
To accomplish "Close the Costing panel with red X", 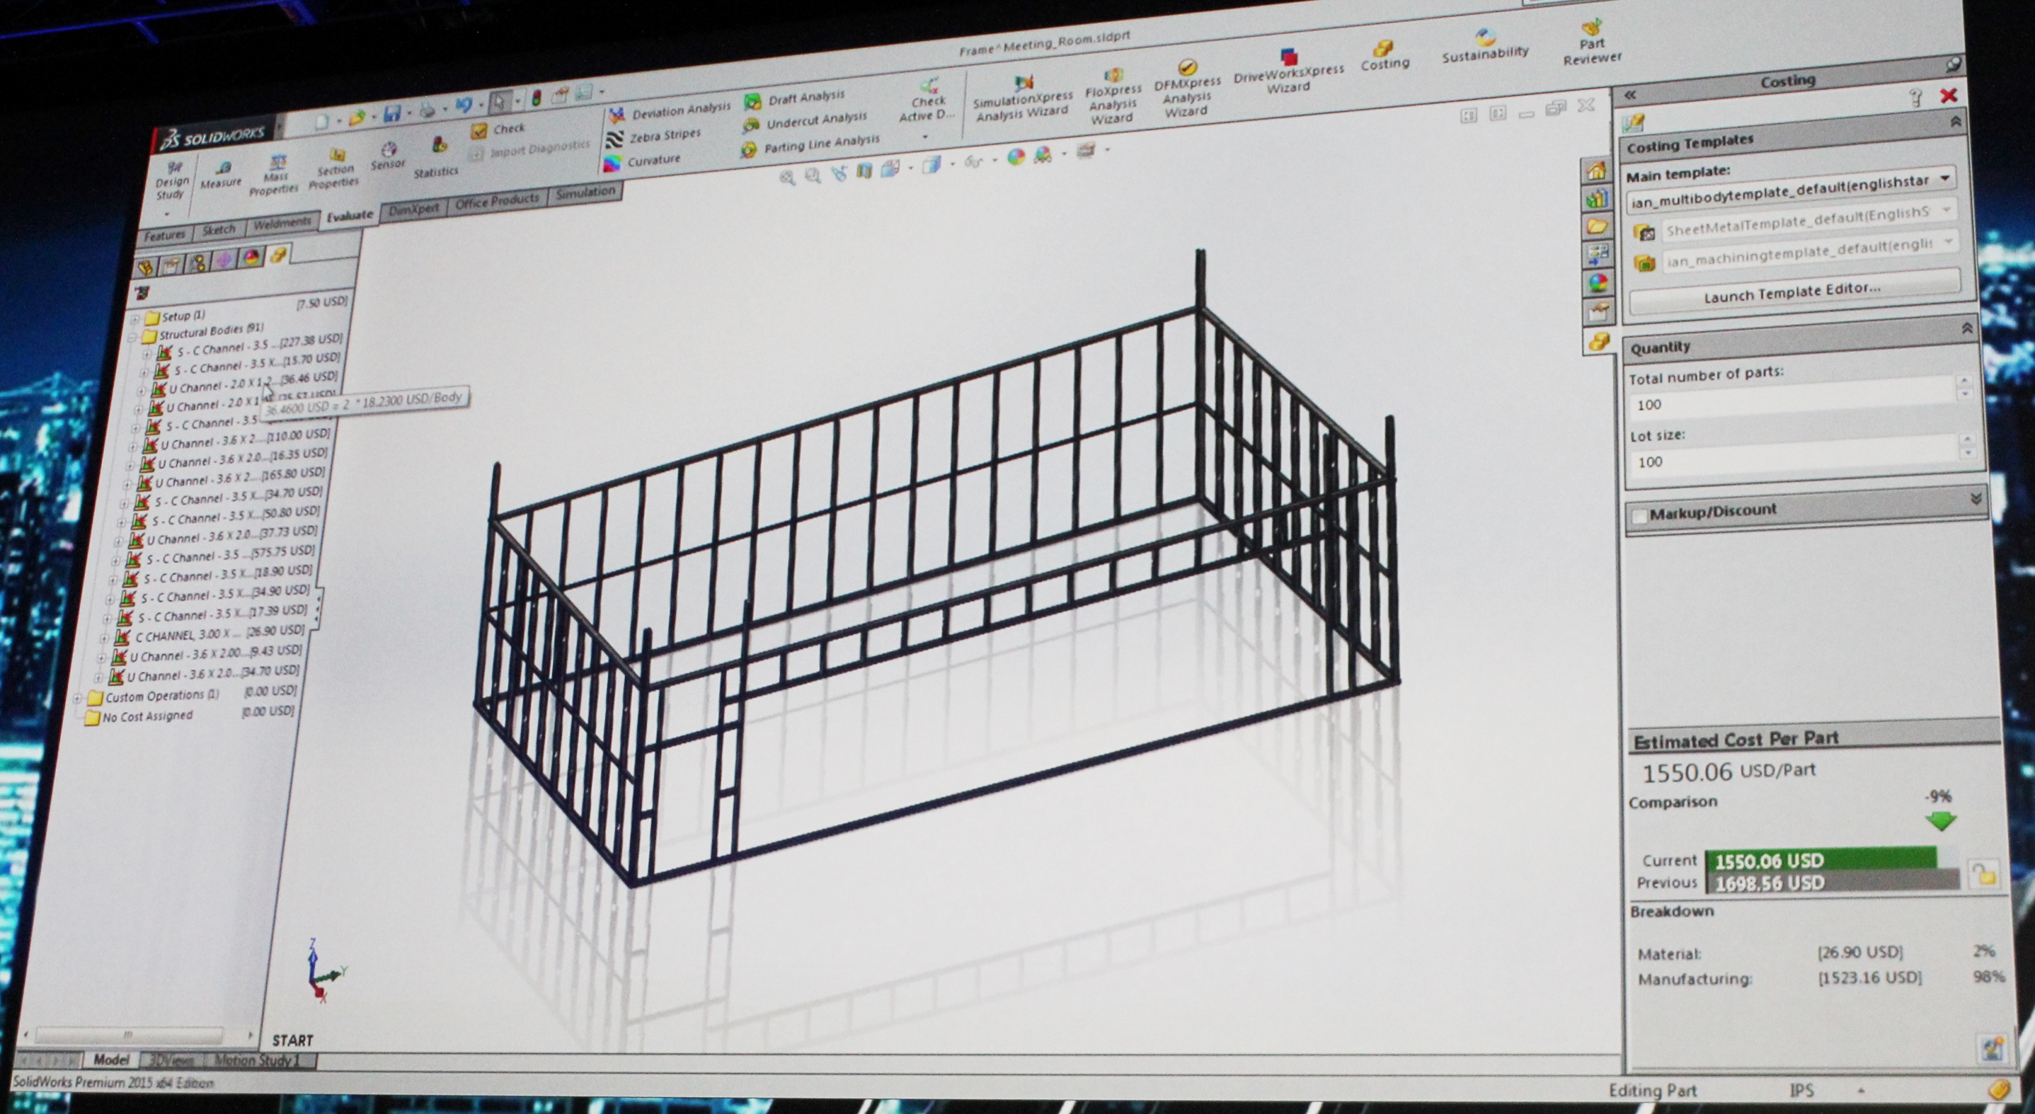I will coord(1949,96).
